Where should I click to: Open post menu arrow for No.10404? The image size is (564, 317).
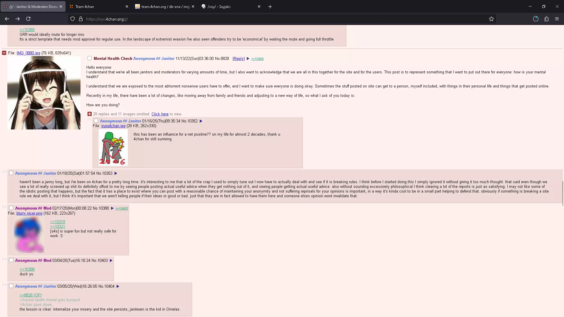pos(118,286)
